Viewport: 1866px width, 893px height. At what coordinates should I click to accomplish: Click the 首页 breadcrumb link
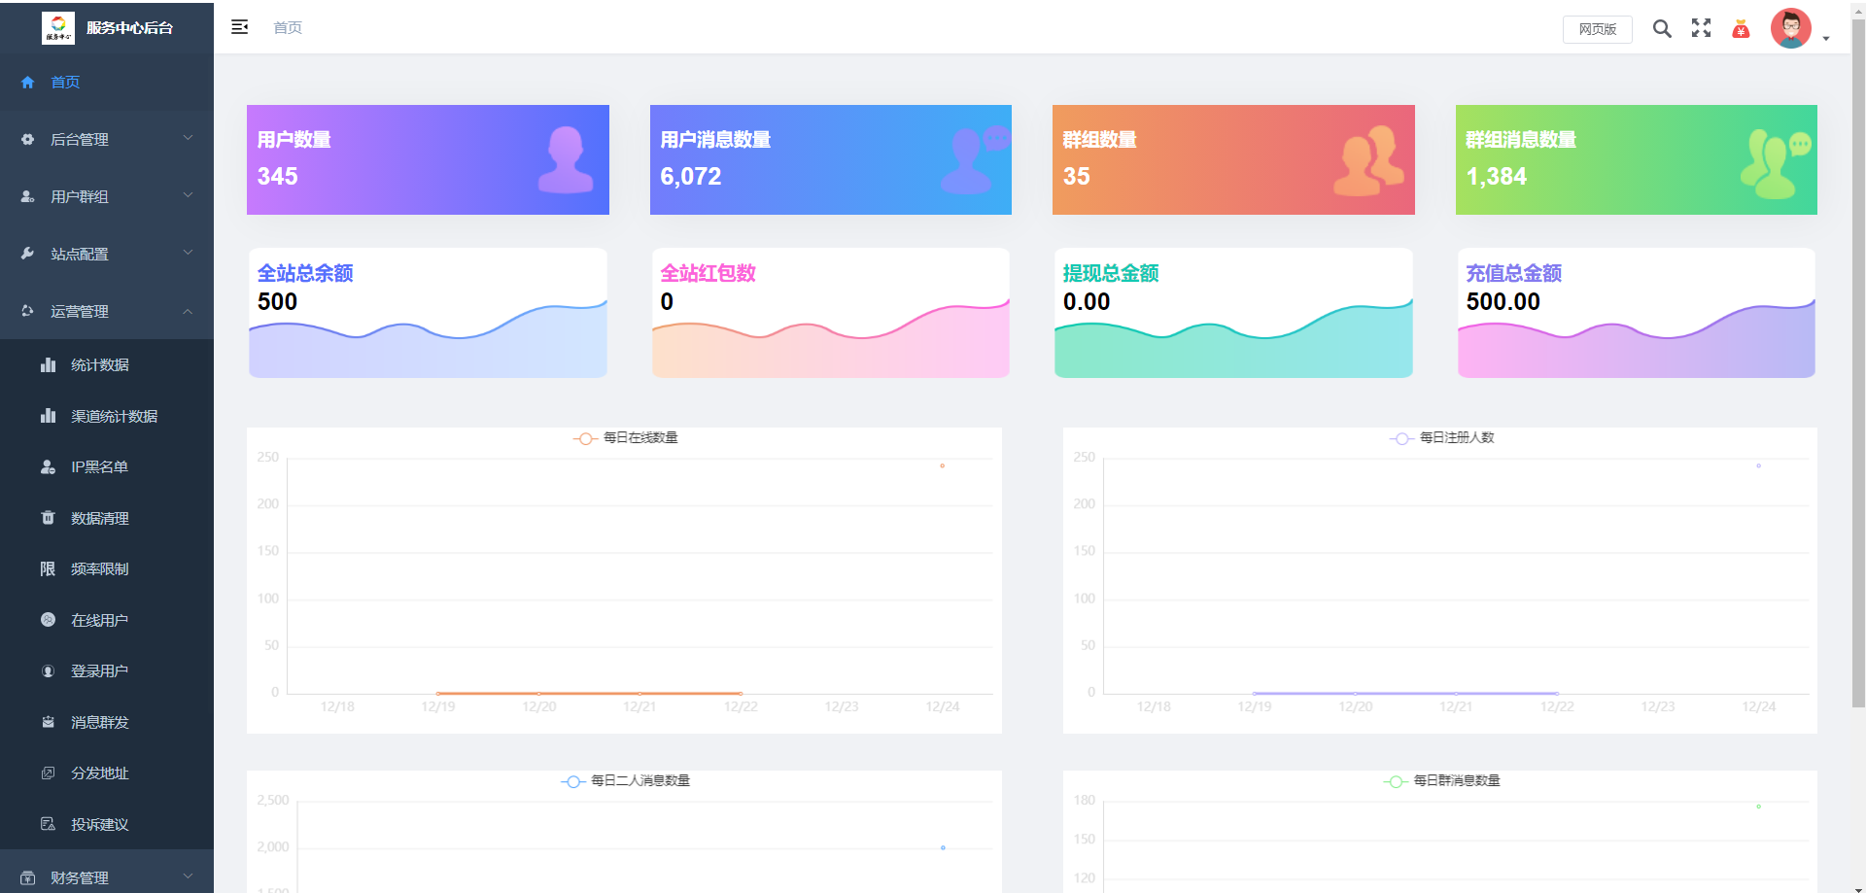[288, 28]
